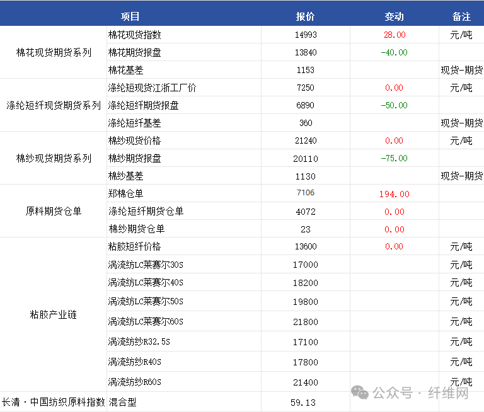The image size is (484, 412).
Task: Click the 涡流纺LC莱赛尔40S row label
Action: point(146,282)
